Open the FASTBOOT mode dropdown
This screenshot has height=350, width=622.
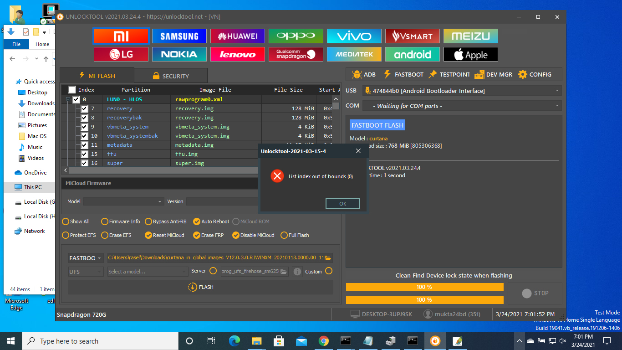[85, 258]
